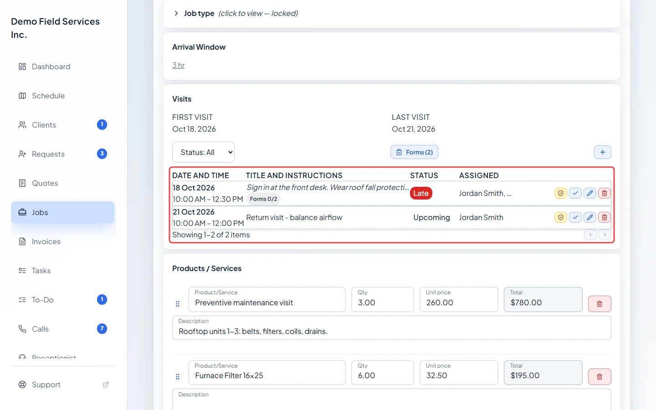This screenshot has width=656, height=410.
Task: Go to next page of visits
Action: pyautogui.click(x=605, y=235)
